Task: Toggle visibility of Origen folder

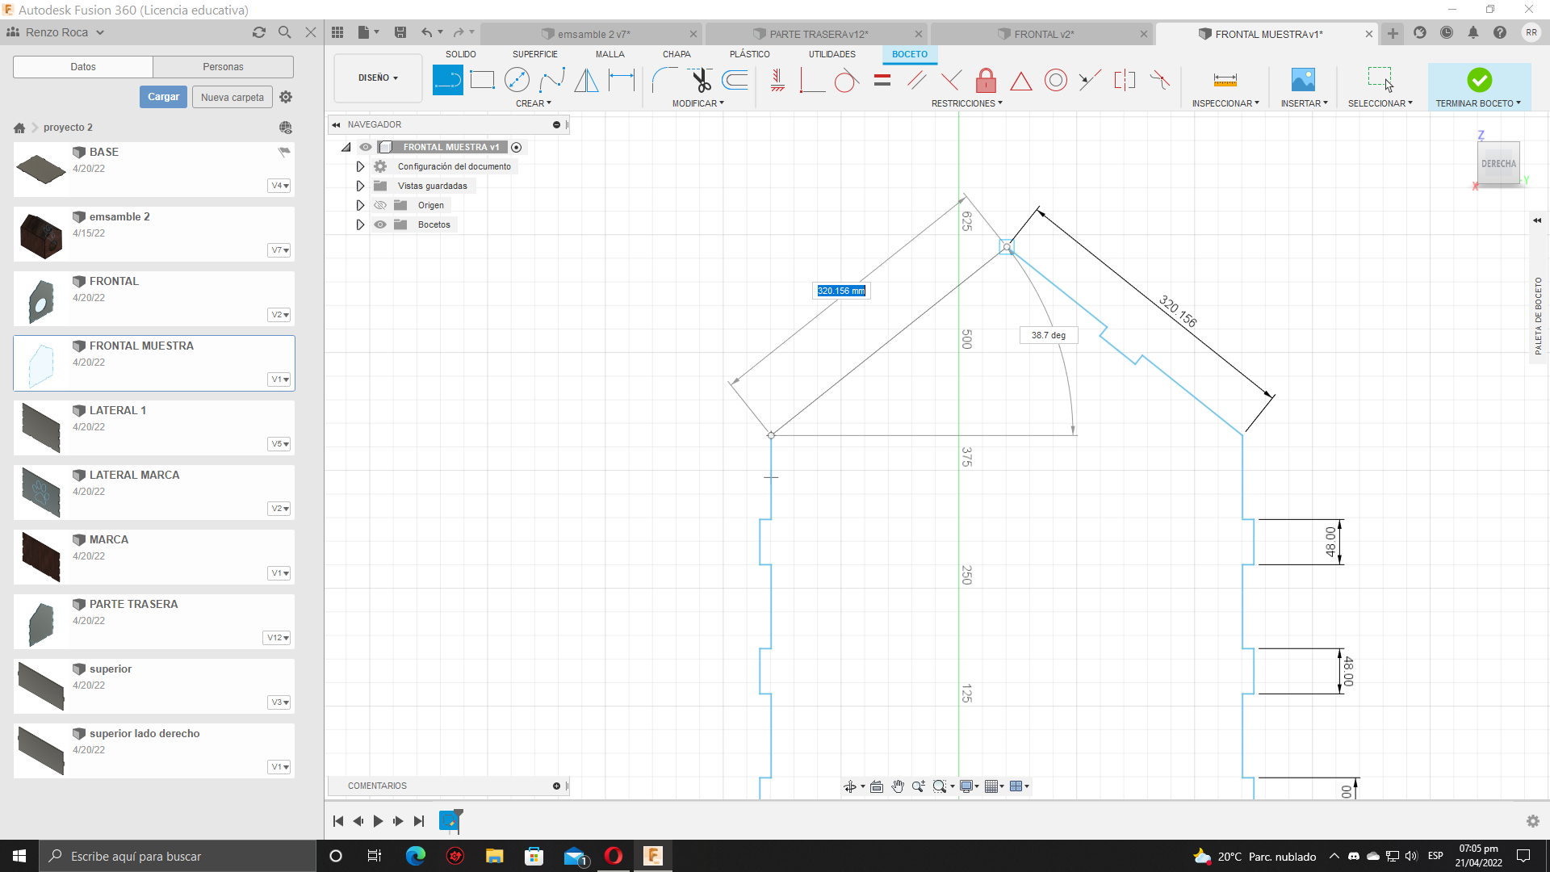Action: (380, 205)
